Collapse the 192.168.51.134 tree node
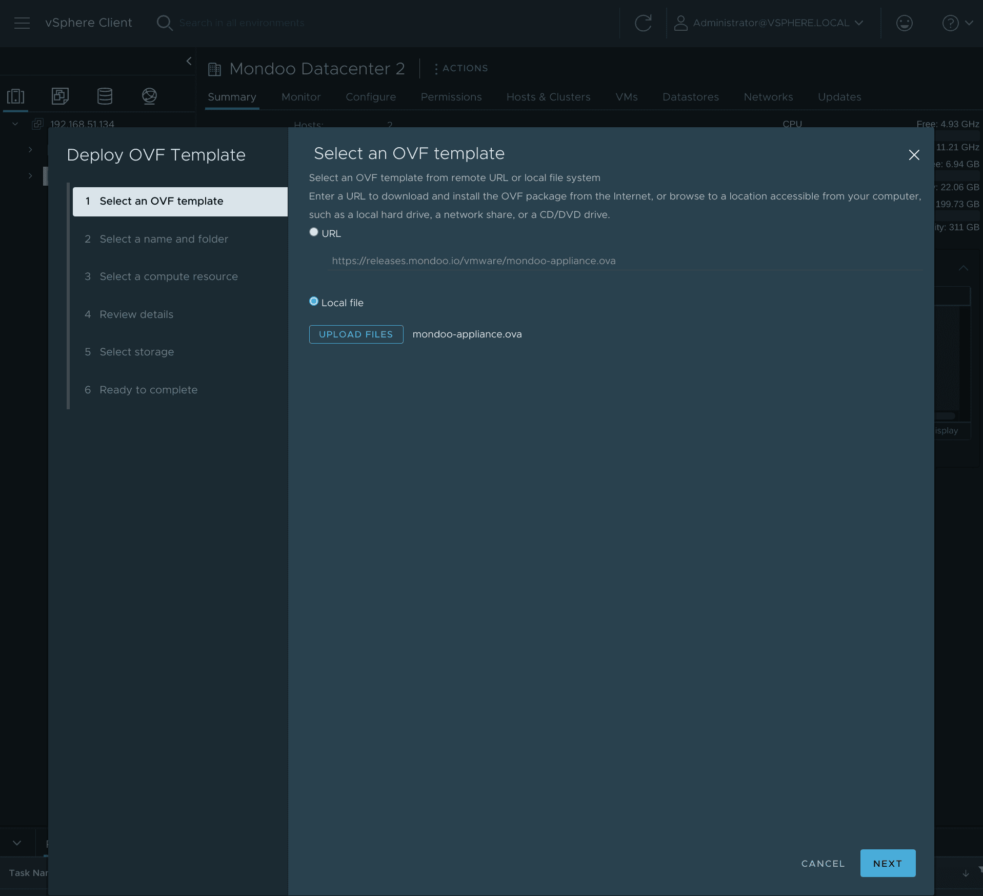Viewport: 983px width, 896px height. tap(14, 124)
